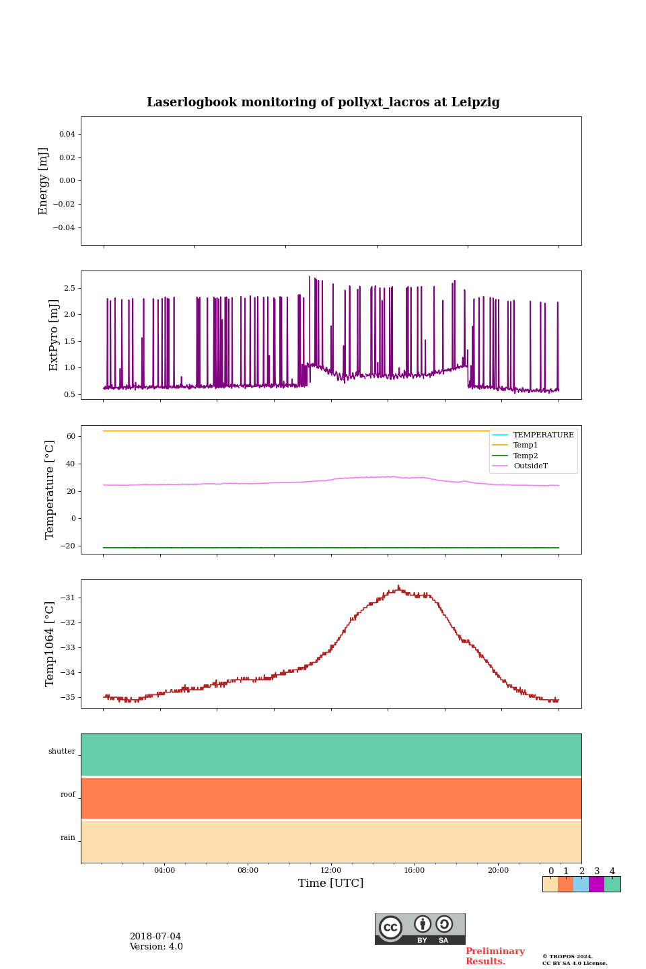Click the 04:00 time tick label
This screenshot has width=646, height=969.
pyautogui.click(x=164, y=870)
